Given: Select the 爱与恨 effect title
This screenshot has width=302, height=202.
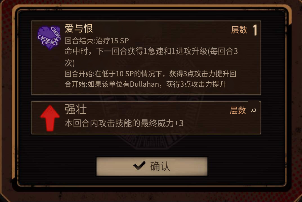Looking at the screenshot, I should click(x=79, y=29).
